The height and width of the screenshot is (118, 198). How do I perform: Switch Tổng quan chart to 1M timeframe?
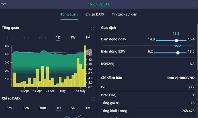tap(88, 37)
